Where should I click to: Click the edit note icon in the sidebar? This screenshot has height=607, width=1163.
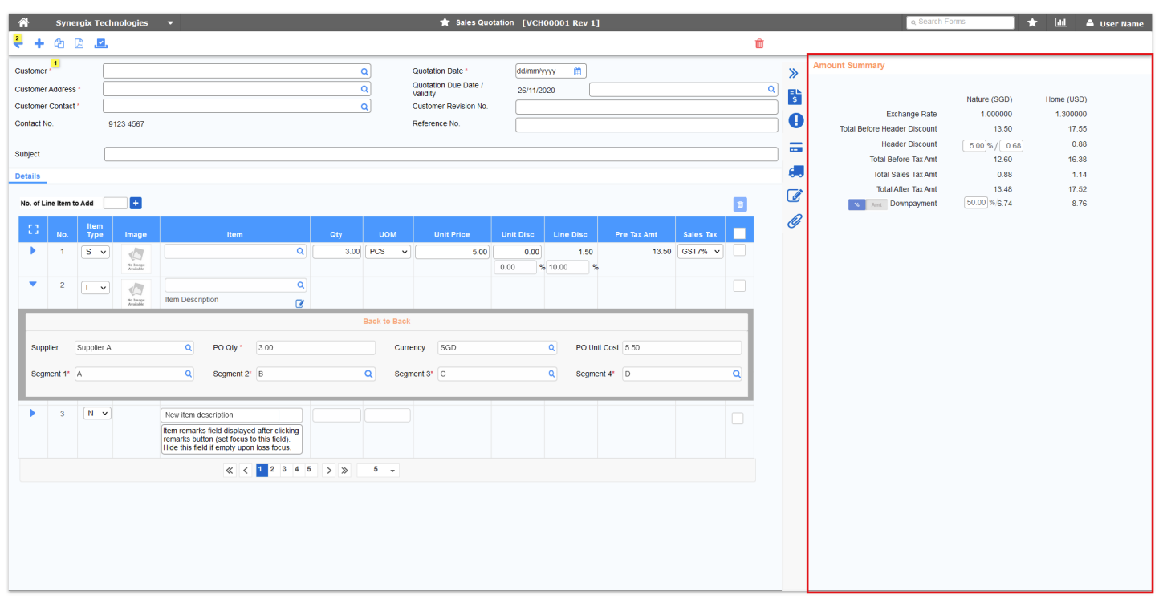[x=795, y=196]
